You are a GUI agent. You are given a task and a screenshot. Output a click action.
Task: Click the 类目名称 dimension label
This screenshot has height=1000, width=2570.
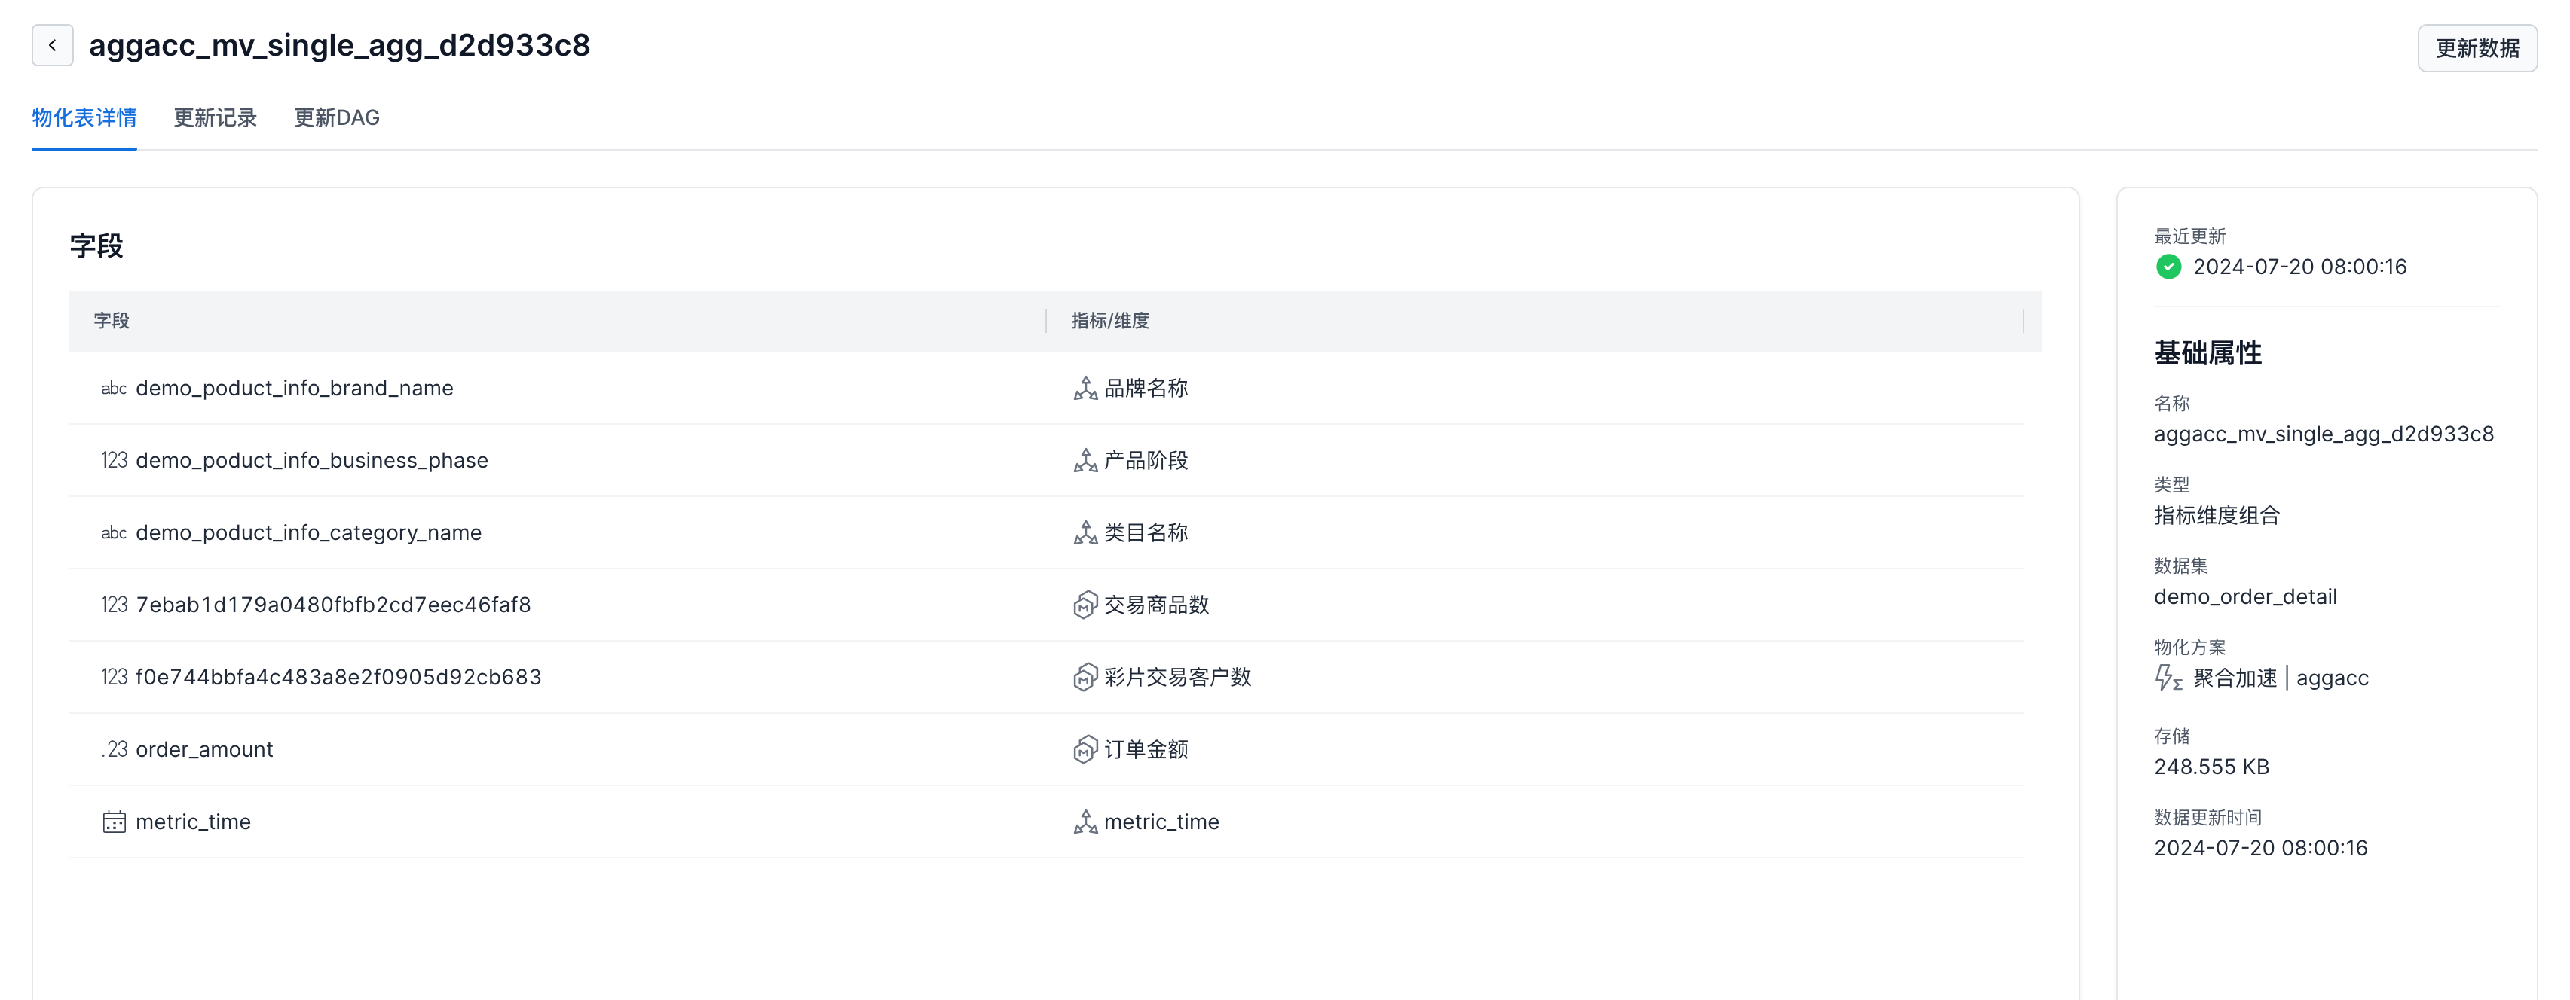(x=1146, y=532)
